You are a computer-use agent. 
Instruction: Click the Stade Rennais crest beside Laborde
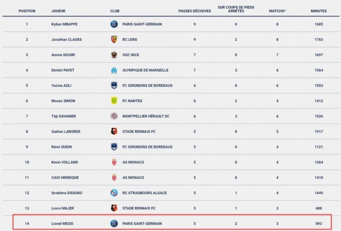coord(114,131)
